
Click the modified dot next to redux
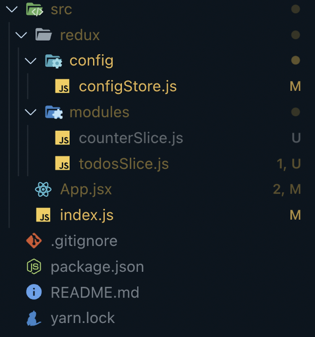pyautogui.click(x=295, y=35)
